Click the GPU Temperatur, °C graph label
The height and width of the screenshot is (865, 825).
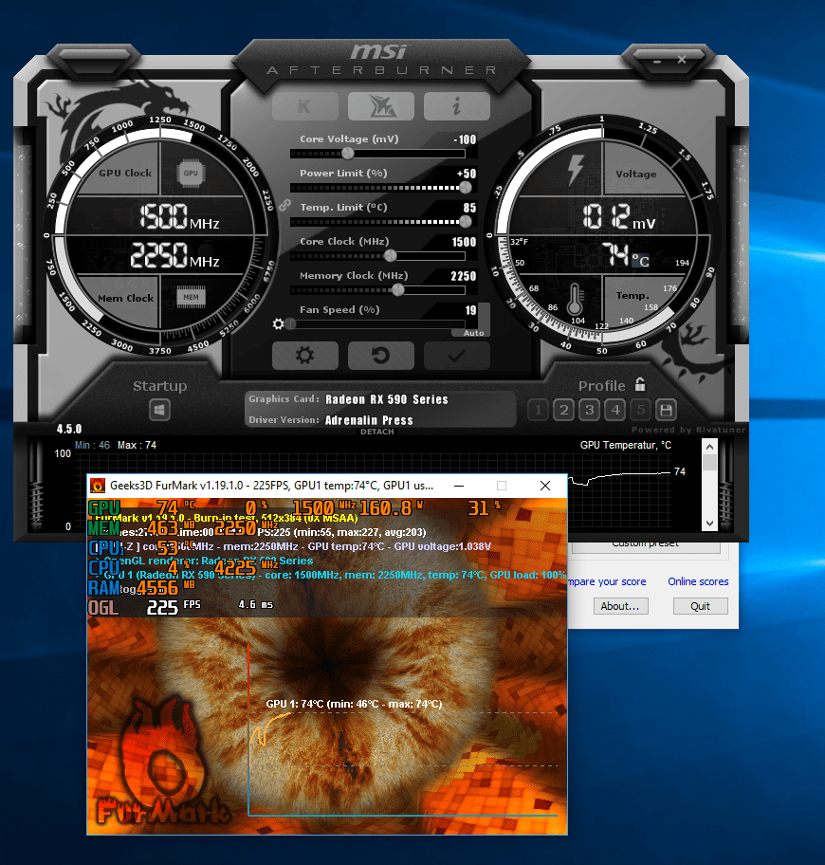coord(625,445)
